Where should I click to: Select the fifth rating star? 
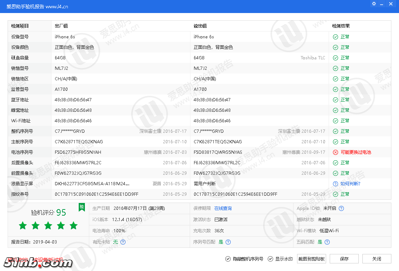point(74,225)
